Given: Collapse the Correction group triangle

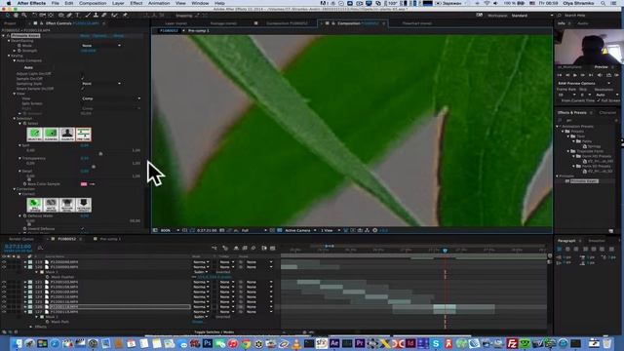Looking at the screenshot, I should click(15, 188).
